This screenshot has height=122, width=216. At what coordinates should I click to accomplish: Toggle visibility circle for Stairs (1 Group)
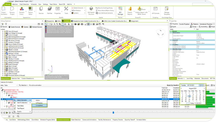pyautogui.click(x=5, y=74)
